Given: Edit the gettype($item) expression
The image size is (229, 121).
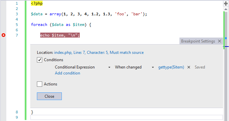Looking at the screenshot, I should click(x=171, y=67).
